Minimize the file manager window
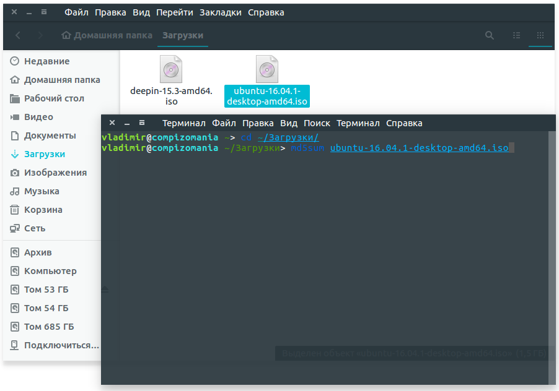Viewport: 559px width, 391px height. click(29, 12)
